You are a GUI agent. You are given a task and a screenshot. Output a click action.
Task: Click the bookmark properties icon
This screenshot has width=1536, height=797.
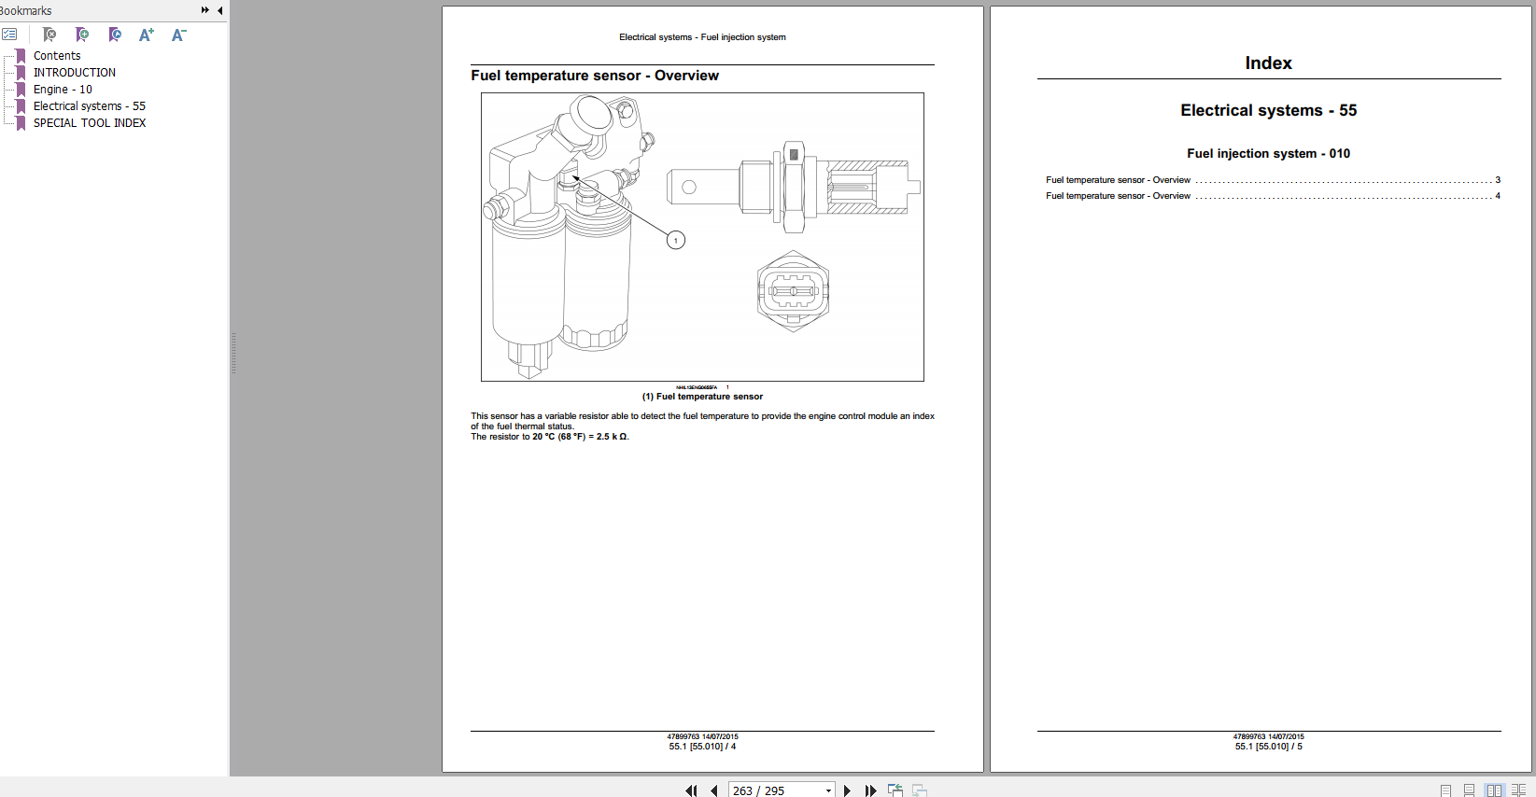coord(115,35)
